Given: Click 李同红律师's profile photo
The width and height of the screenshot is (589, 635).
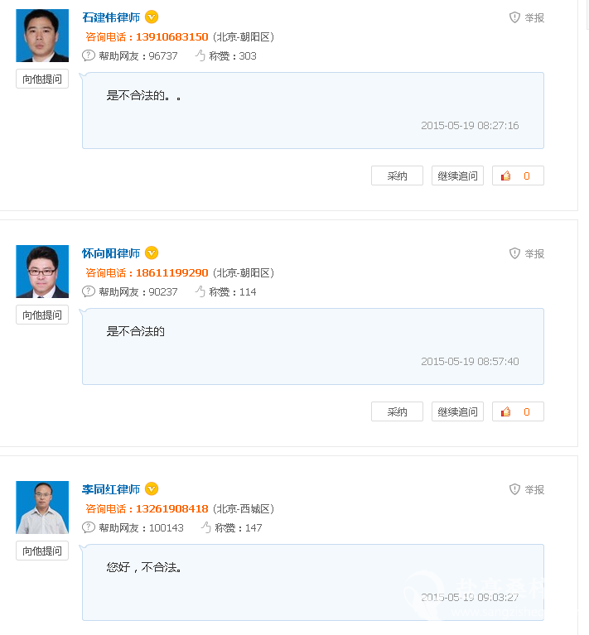Looking at the screenshot, I should 42,508.
